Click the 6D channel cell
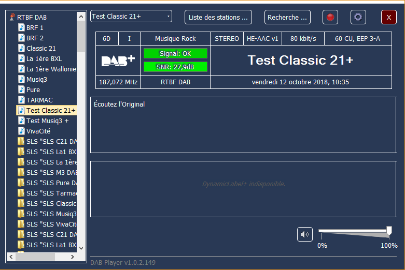This screenshot has width=405, height=270. (107, 39)
